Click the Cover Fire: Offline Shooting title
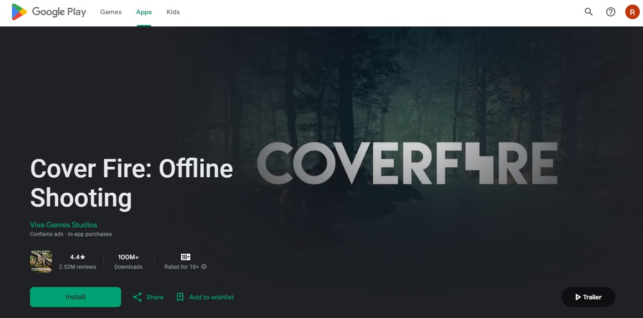This screenshot has width=643, height=318. 132,183
